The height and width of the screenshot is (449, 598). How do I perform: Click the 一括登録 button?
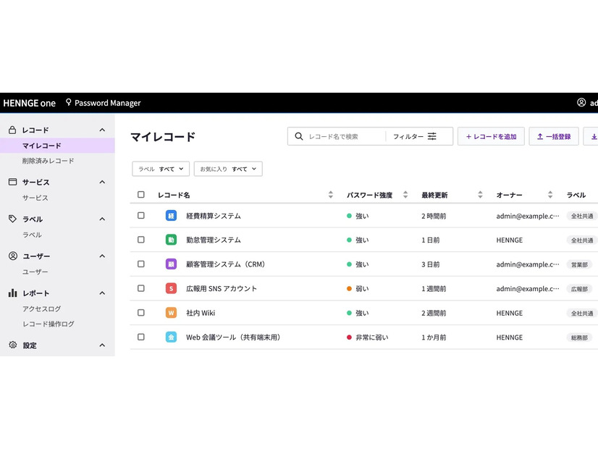coord(554,136)
